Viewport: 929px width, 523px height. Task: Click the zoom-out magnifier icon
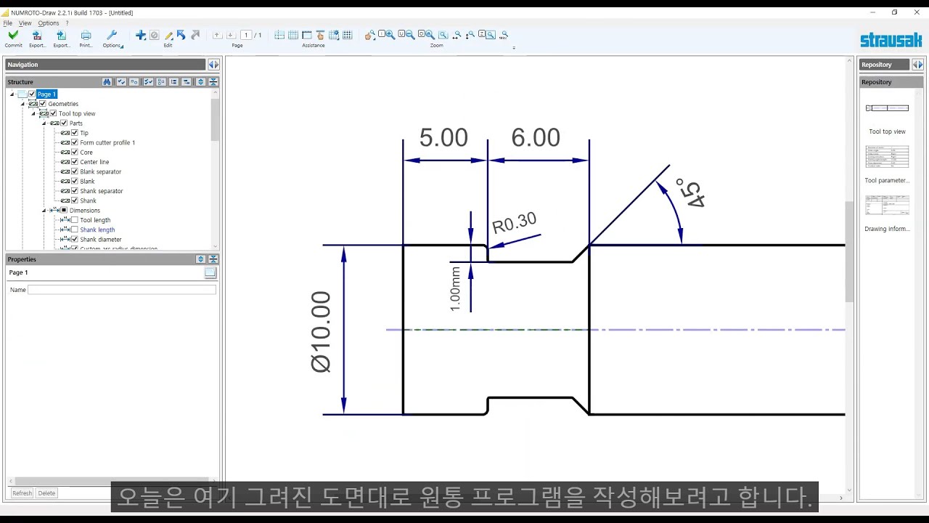410,35
